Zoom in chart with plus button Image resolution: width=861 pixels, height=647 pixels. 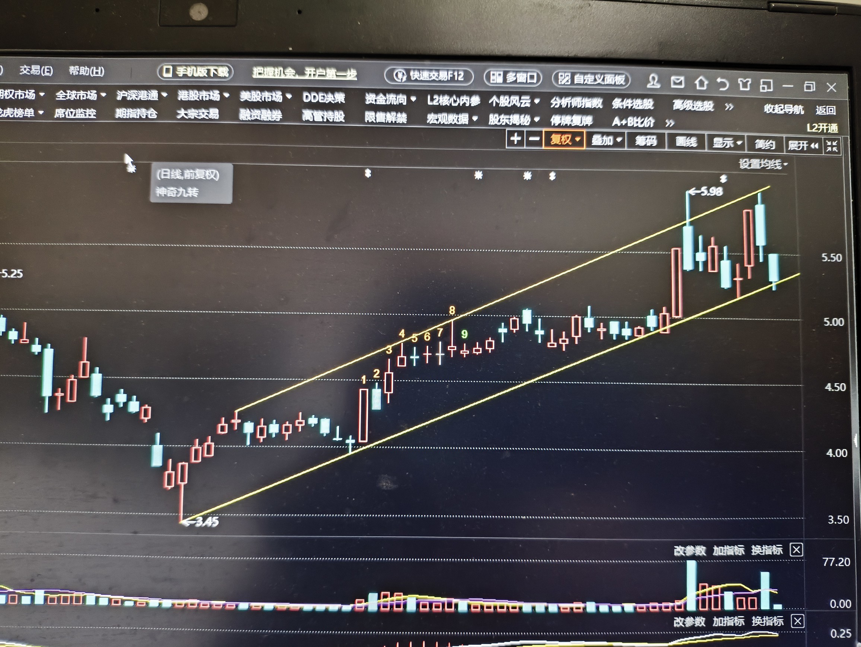515,138
